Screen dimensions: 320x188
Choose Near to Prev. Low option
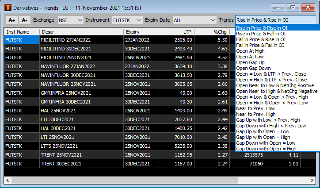[278, 108]
